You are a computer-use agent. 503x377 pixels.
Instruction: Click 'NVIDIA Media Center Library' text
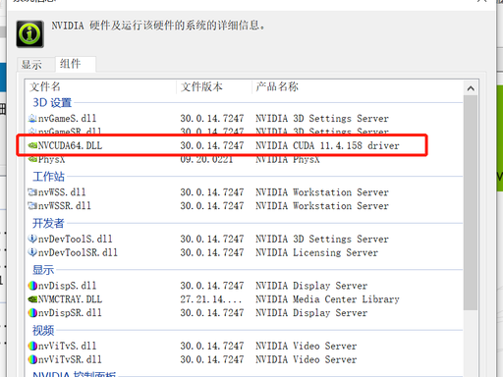(x=327, y=299)
